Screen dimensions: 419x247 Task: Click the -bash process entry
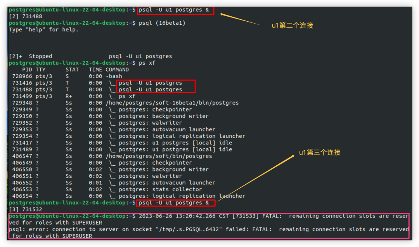[114, 76]
